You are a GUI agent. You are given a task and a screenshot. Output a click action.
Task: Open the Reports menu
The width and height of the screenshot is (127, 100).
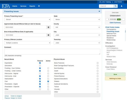[32, 6]
